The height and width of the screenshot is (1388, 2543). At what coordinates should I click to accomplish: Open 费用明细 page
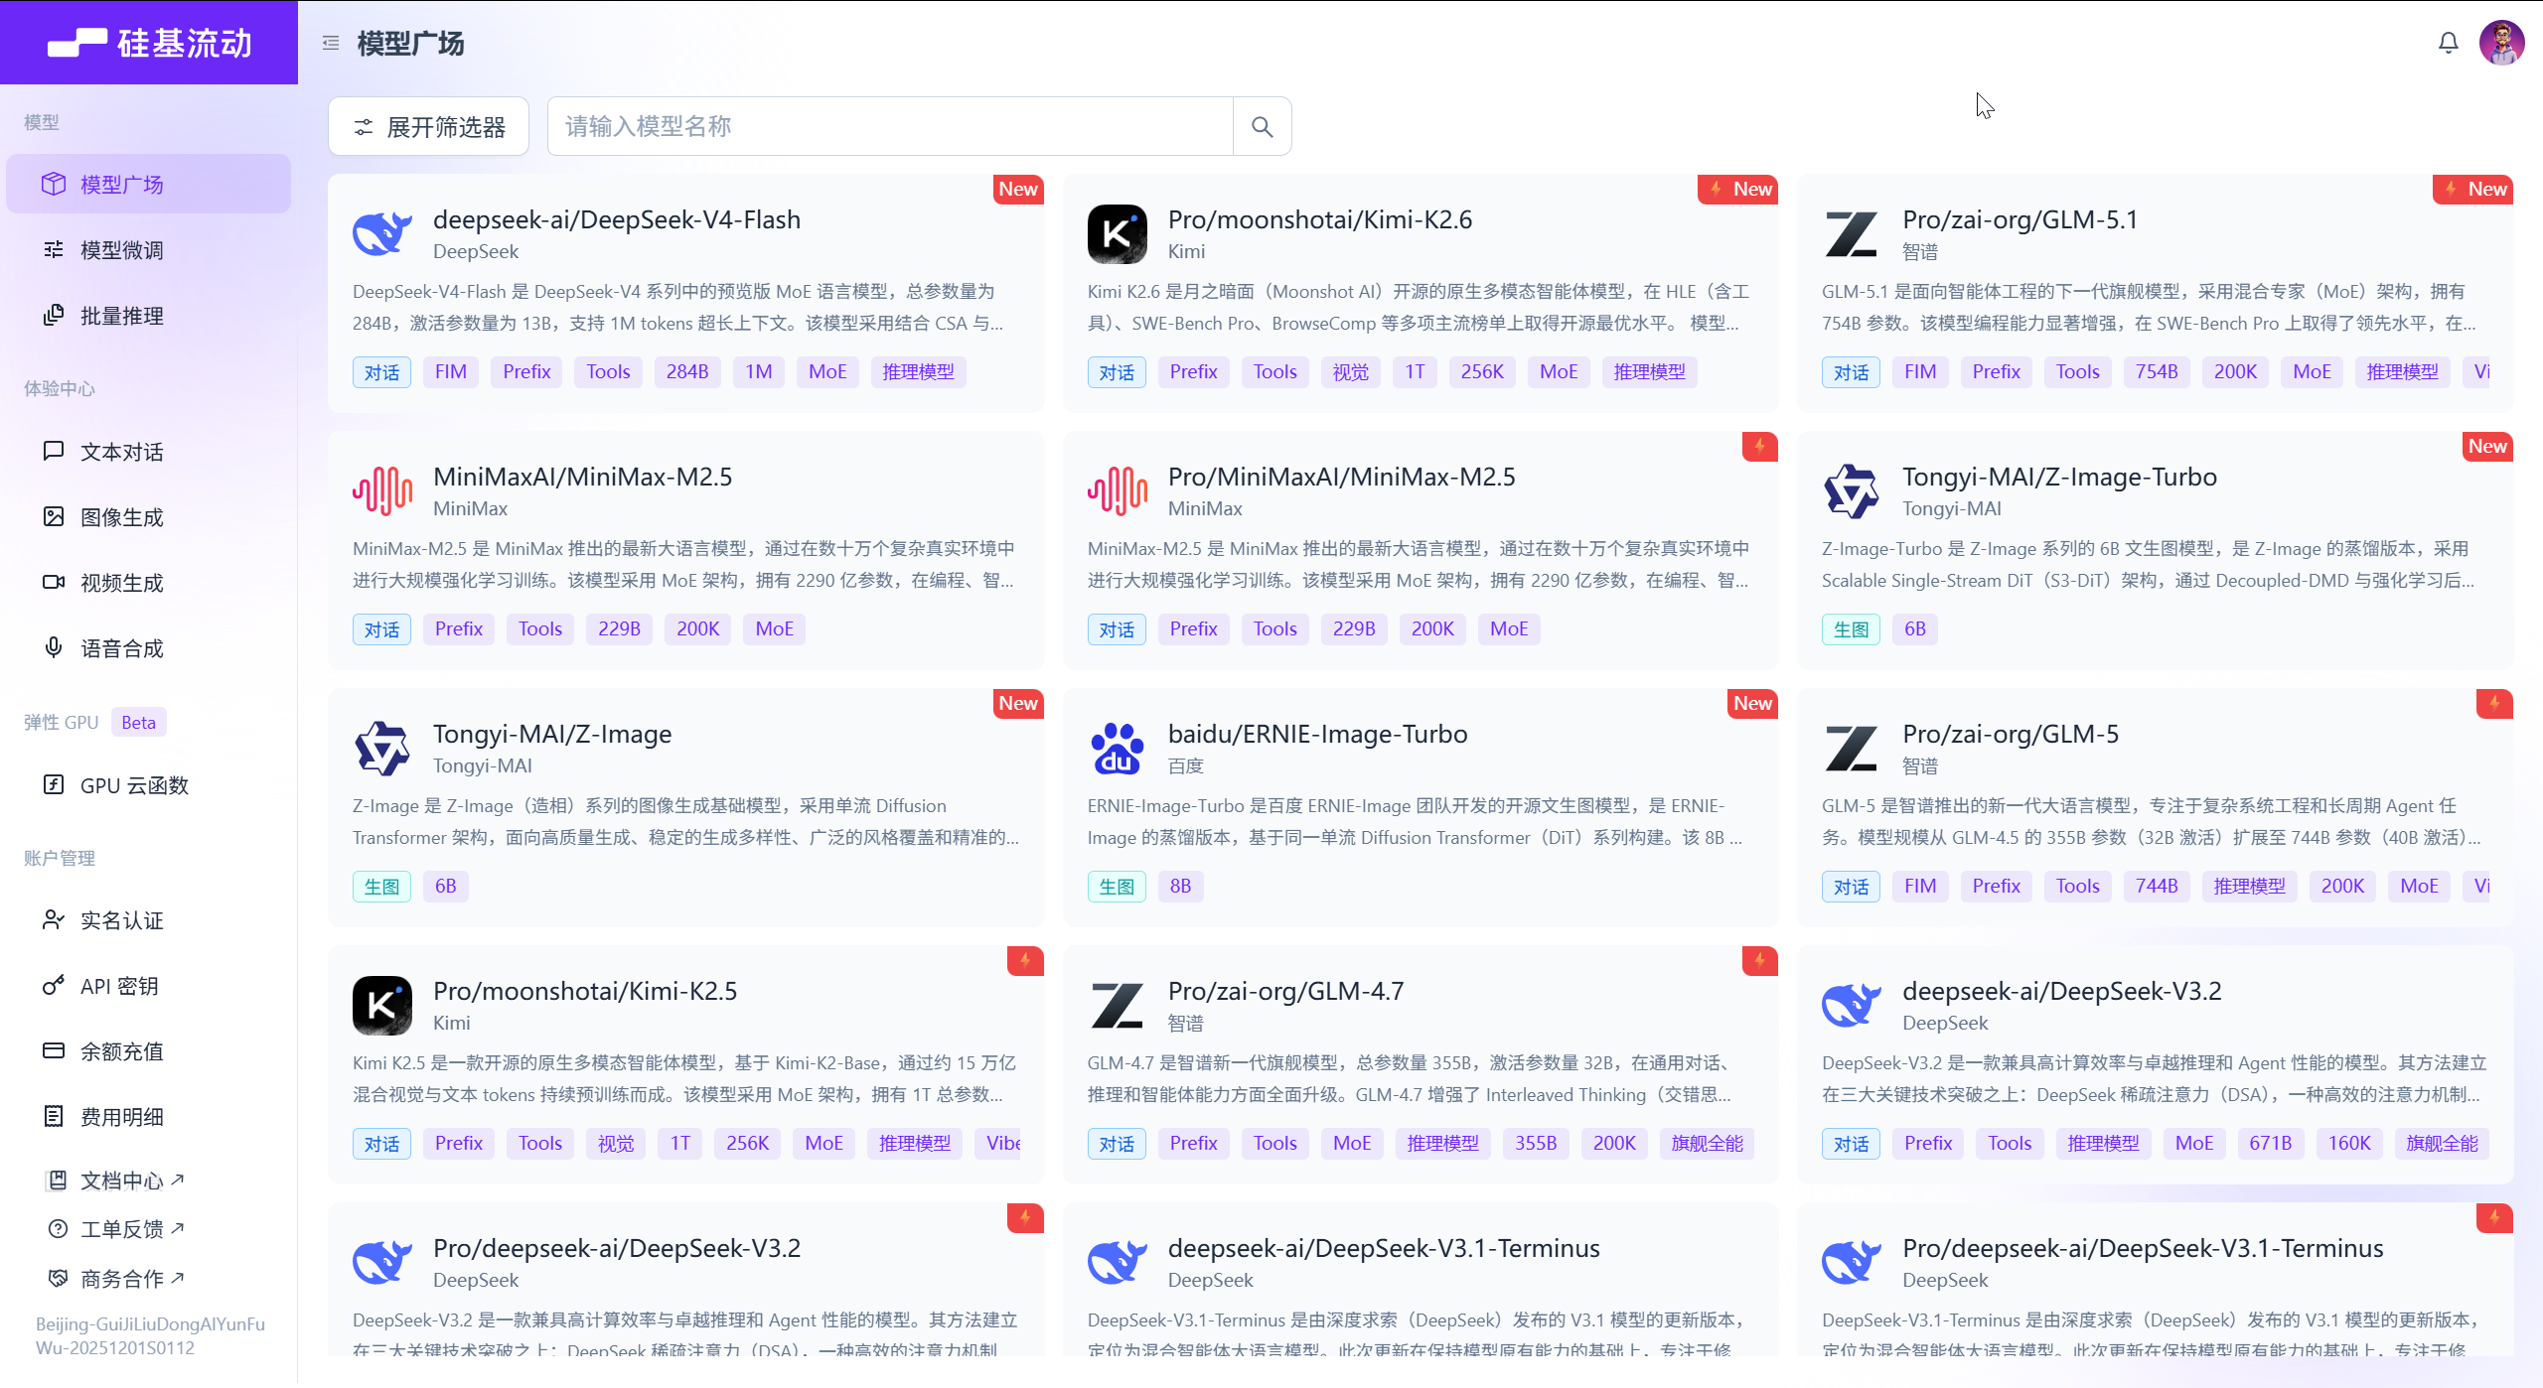click(149, 1117)
